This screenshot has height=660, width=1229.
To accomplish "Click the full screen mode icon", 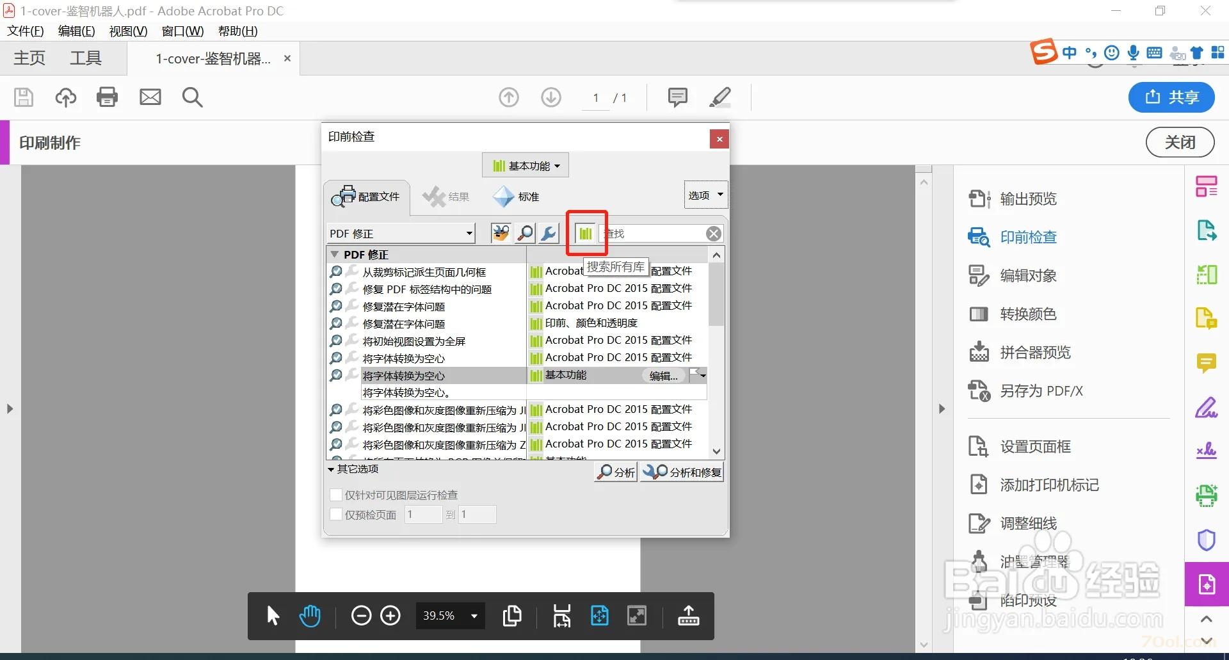I will click(637, 616).
